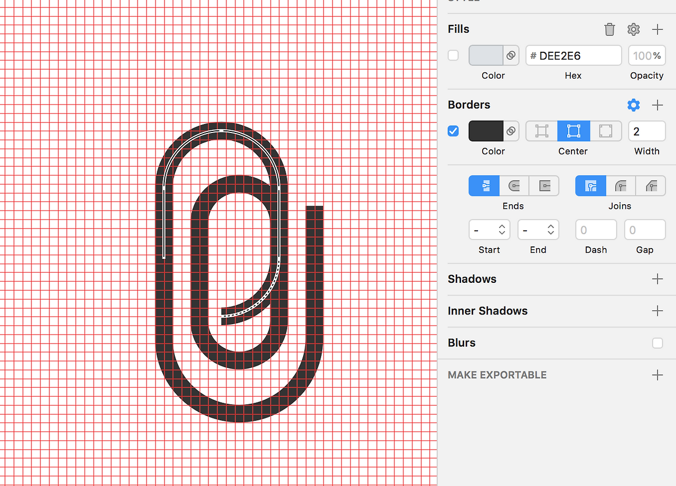
Task: Disable the border checkbox
Action: 453,131
